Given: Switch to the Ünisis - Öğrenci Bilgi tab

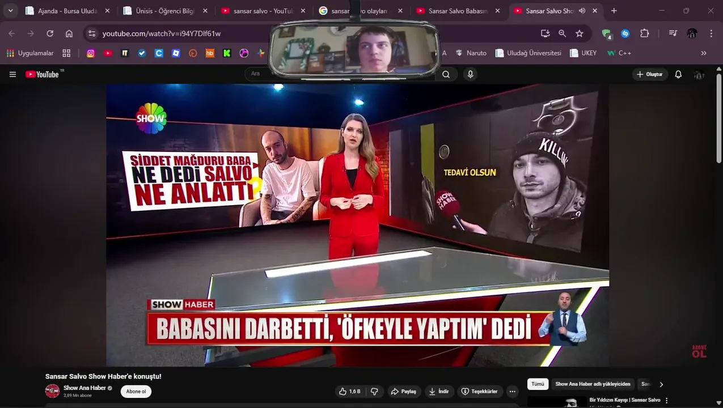Looking at the screenshot, I should point(165,11).
